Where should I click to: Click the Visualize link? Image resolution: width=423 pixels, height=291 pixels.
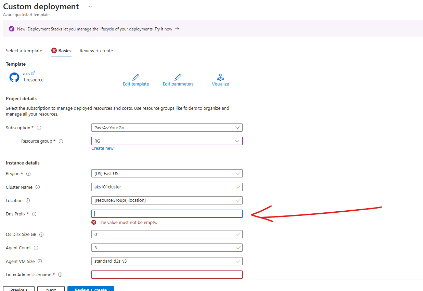220,84
